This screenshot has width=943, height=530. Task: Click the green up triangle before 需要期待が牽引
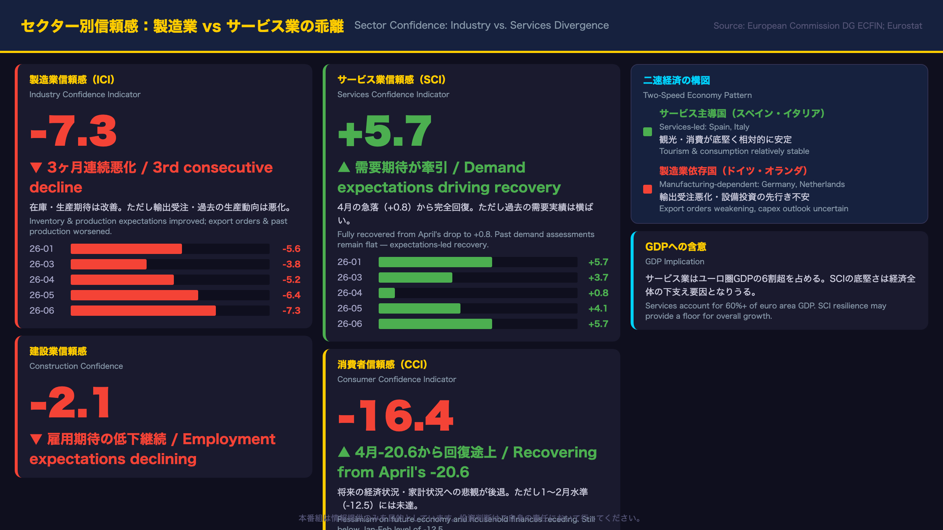click(x=344, y=167)
